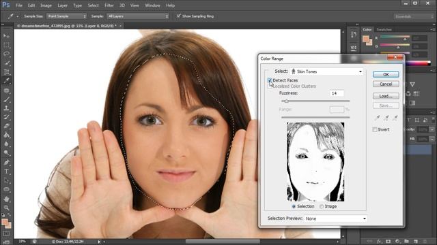Select the Dodge tool
437x245 pixels.
[x=6, y=153]
